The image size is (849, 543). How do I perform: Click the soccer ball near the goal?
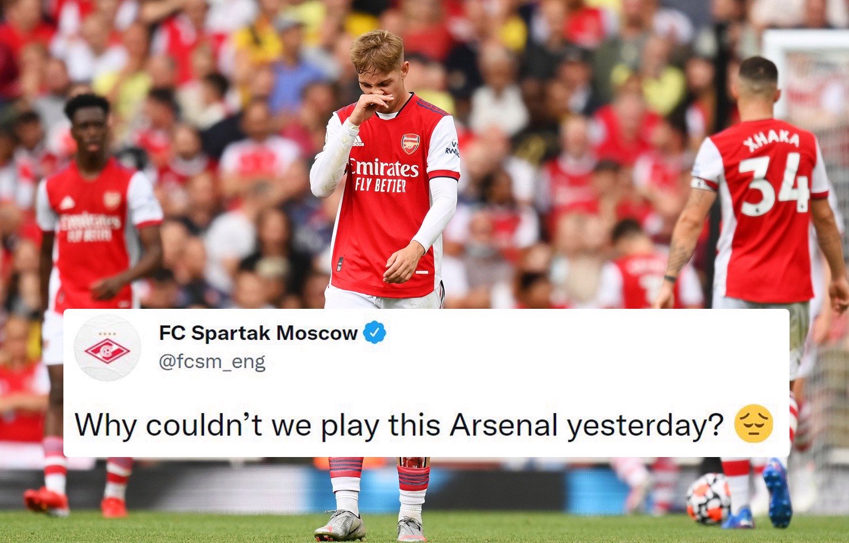pos(708,498)
